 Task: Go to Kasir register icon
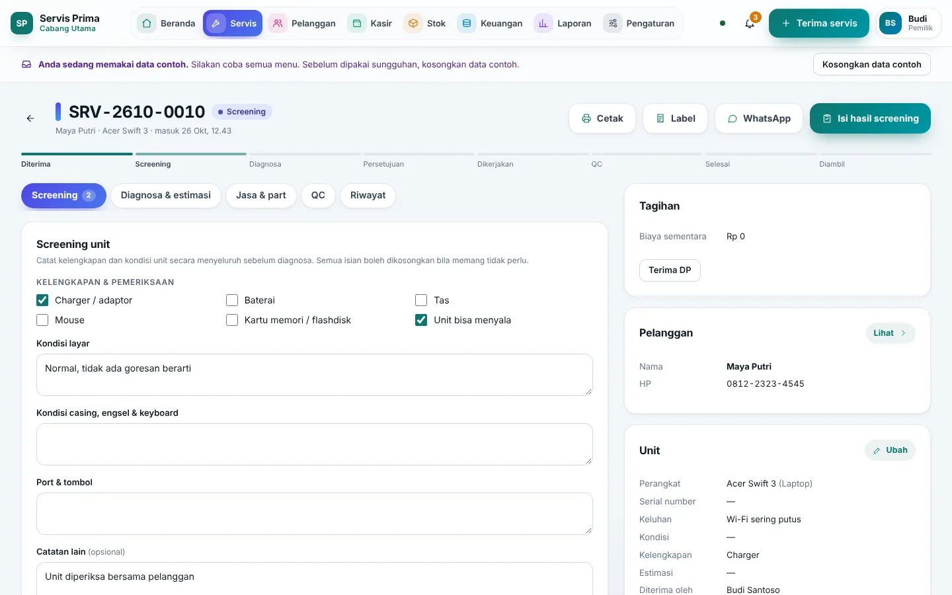point(357,23)
